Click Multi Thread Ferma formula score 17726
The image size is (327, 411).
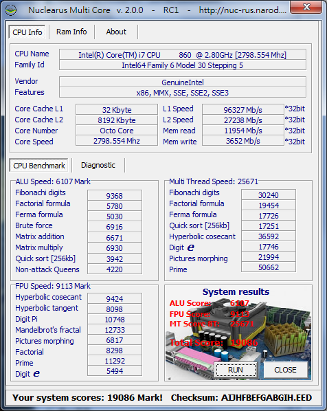[269, 216]
